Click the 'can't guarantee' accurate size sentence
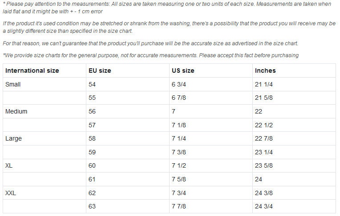The width and height of the screenshot is (340, 216). (150, 43)
